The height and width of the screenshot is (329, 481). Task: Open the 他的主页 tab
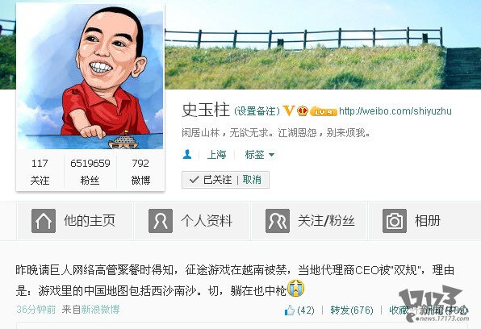[76, 221]
